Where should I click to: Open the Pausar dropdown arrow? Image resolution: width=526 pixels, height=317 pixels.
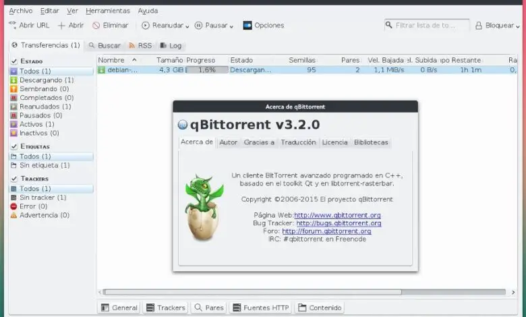231,26
